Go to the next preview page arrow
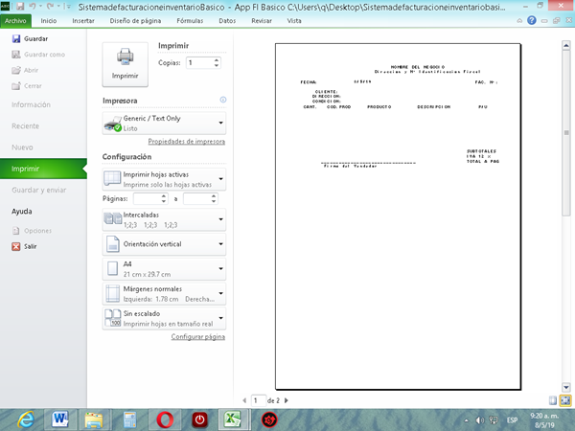 [x=287, y=400]
